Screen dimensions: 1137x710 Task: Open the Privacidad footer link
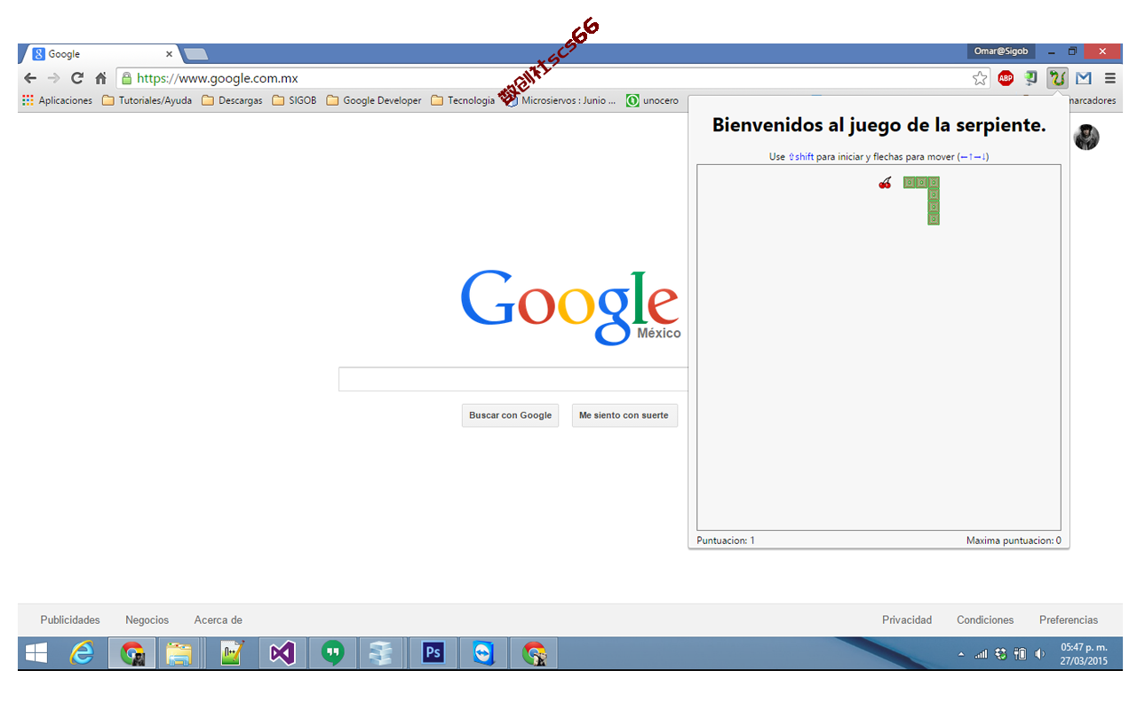pyautogui.click(x=907, y=620)
